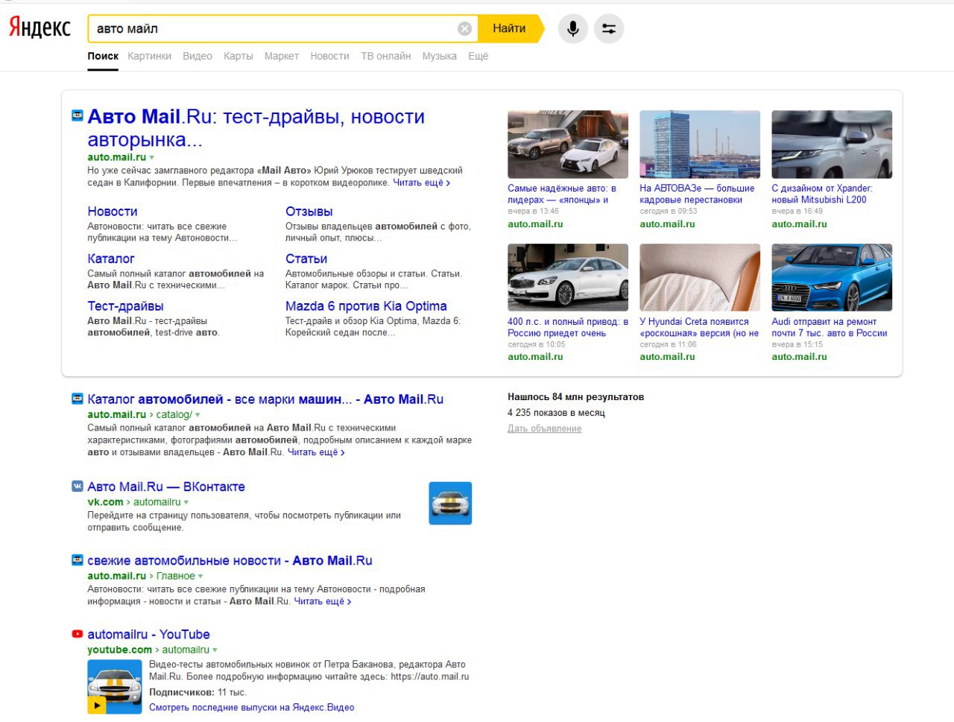
Task: Open dropdown arrow after vk.com automailru URL
Action: pos(186,502)
